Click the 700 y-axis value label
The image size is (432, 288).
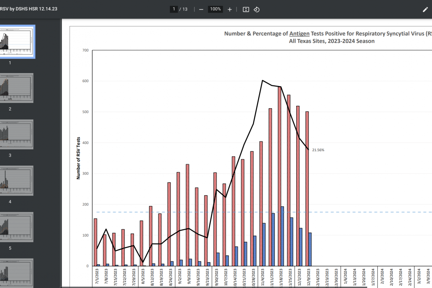coord(85,50)
